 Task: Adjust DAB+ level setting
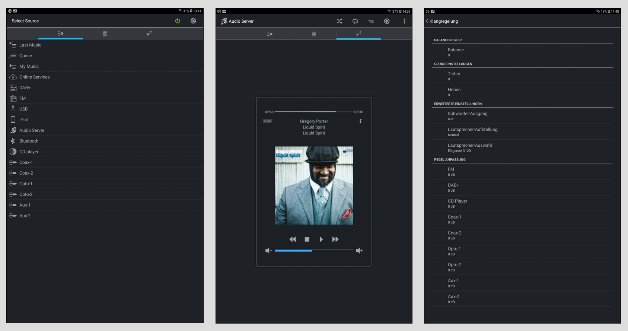coord(522,188)
